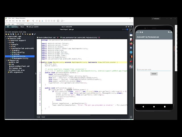Viewport: 182px width, 137px height.
Task: Open the dropdown arrow next to VMware pause
Action: 30,21
